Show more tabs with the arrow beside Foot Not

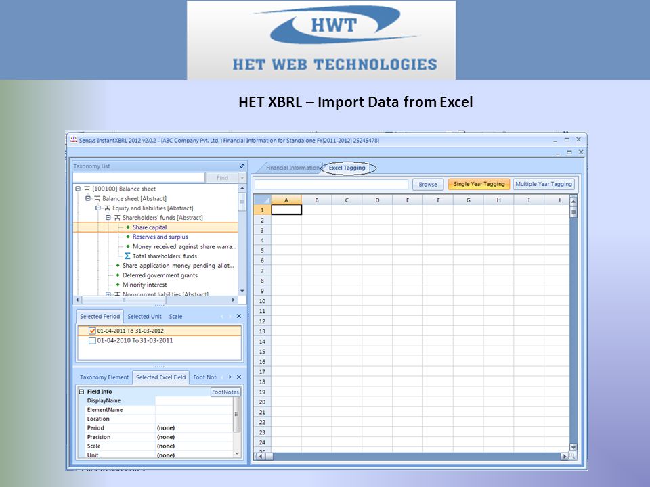click(230, 377)
